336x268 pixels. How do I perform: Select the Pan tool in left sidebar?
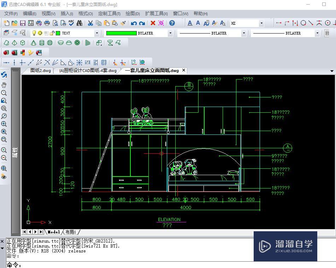coord(4,85)
